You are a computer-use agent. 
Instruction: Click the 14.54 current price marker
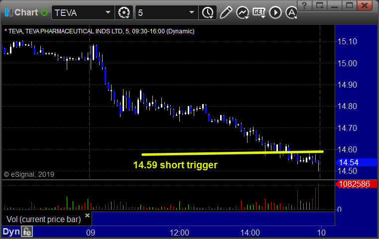tap(356, 163)
